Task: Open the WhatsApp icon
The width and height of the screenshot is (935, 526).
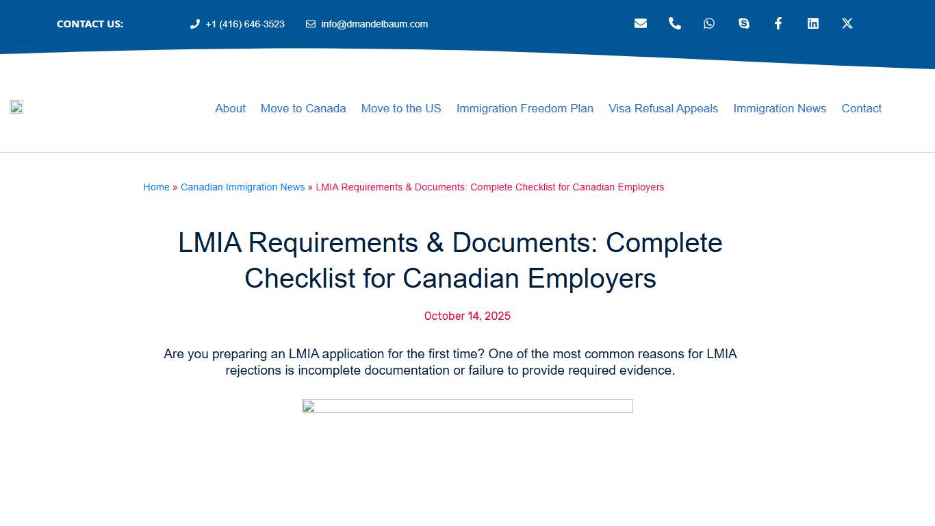Action: pyautogui.click(x=709, y=23)
